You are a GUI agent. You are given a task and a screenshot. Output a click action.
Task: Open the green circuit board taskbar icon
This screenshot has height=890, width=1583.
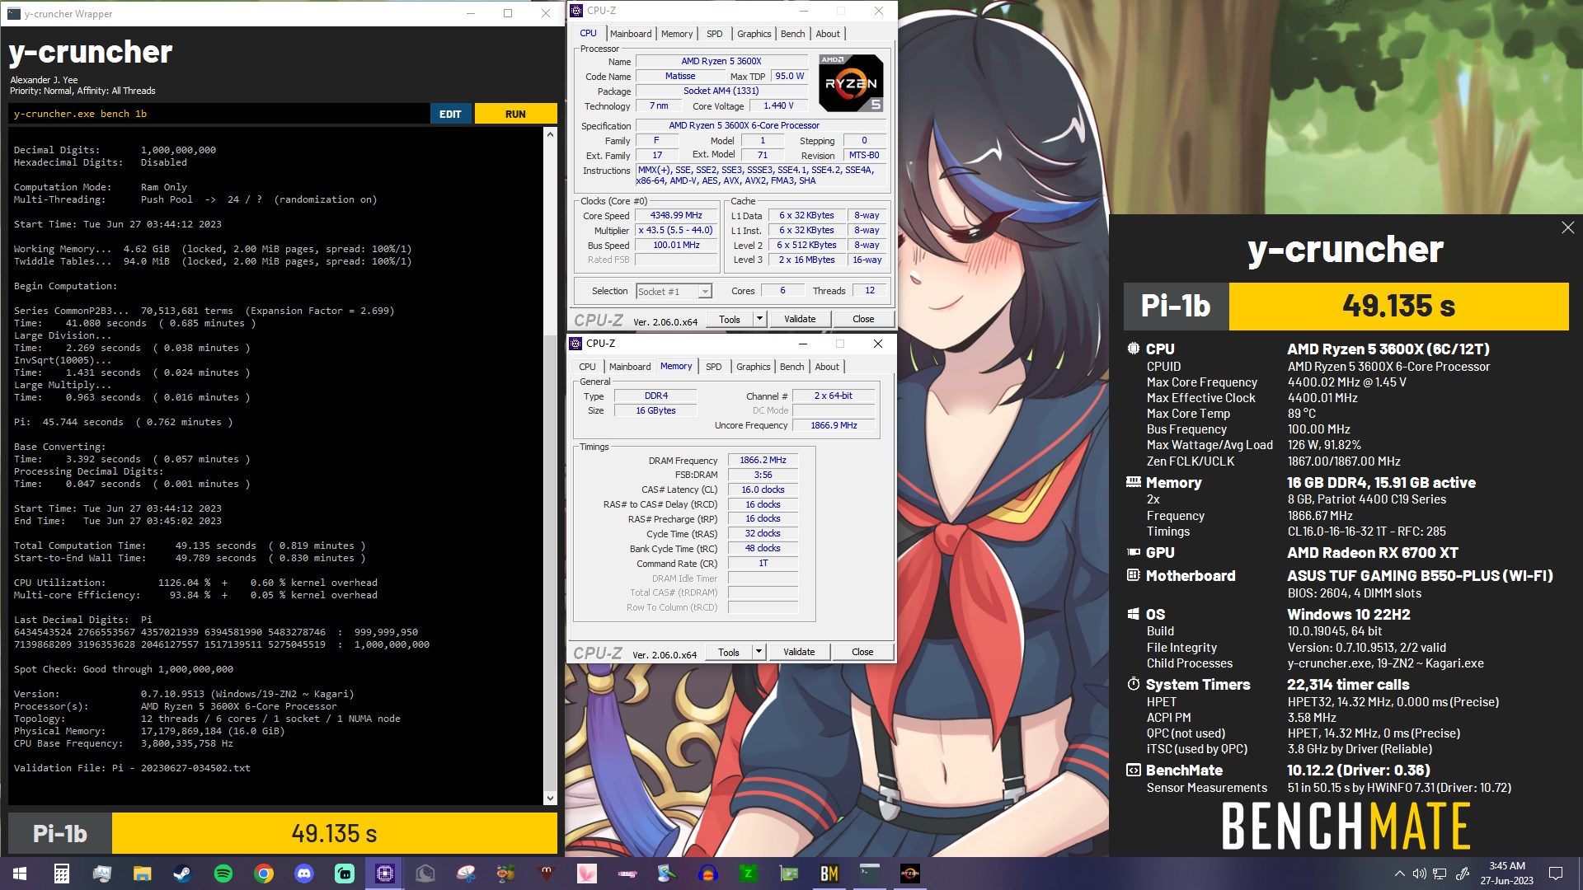tap(788, 874)
